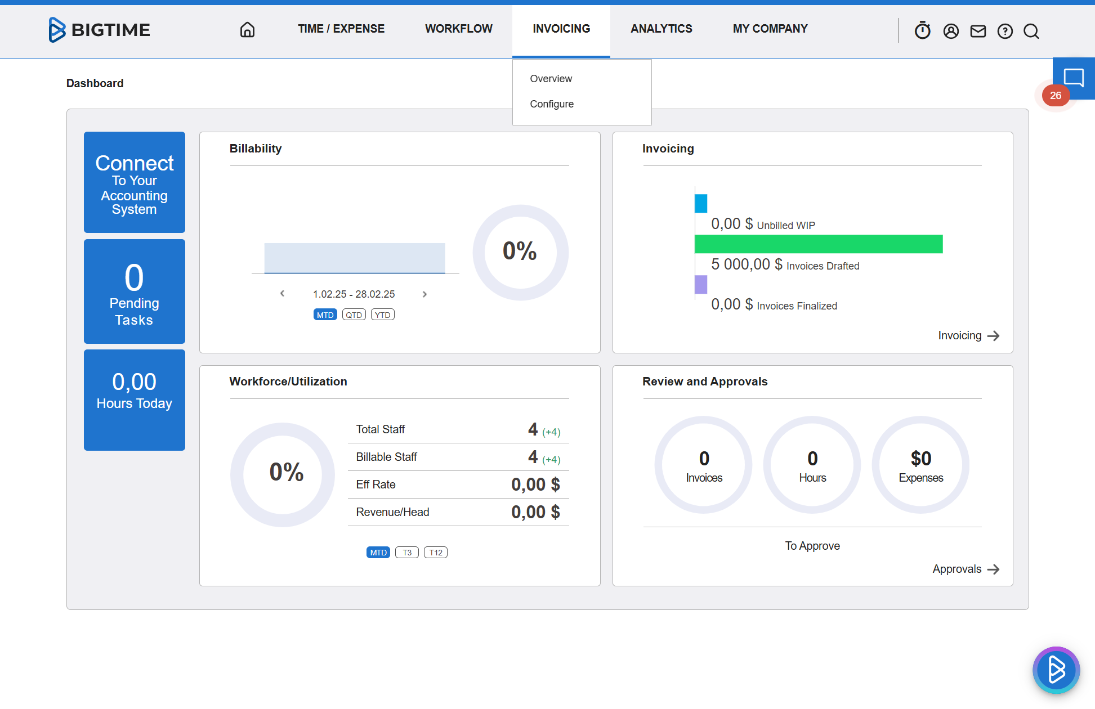Click the Invoices to approve circle

point(704,465)
